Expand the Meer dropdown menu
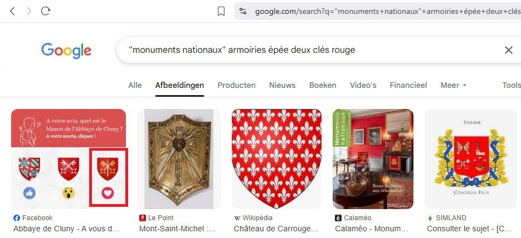The image size is (521, 238). pyautogui.click(x=454, y=85)
